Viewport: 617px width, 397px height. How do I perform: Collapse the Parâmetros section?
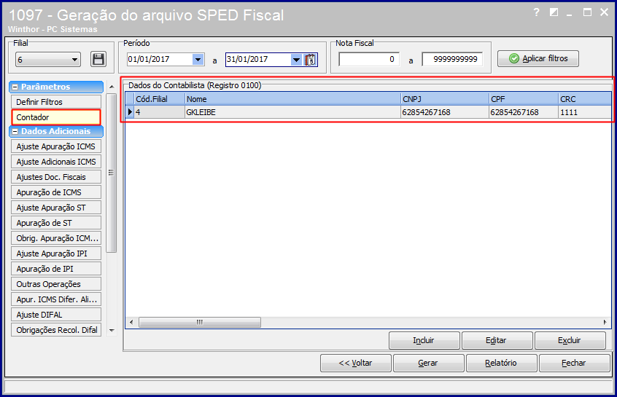(x=15, y=87)
